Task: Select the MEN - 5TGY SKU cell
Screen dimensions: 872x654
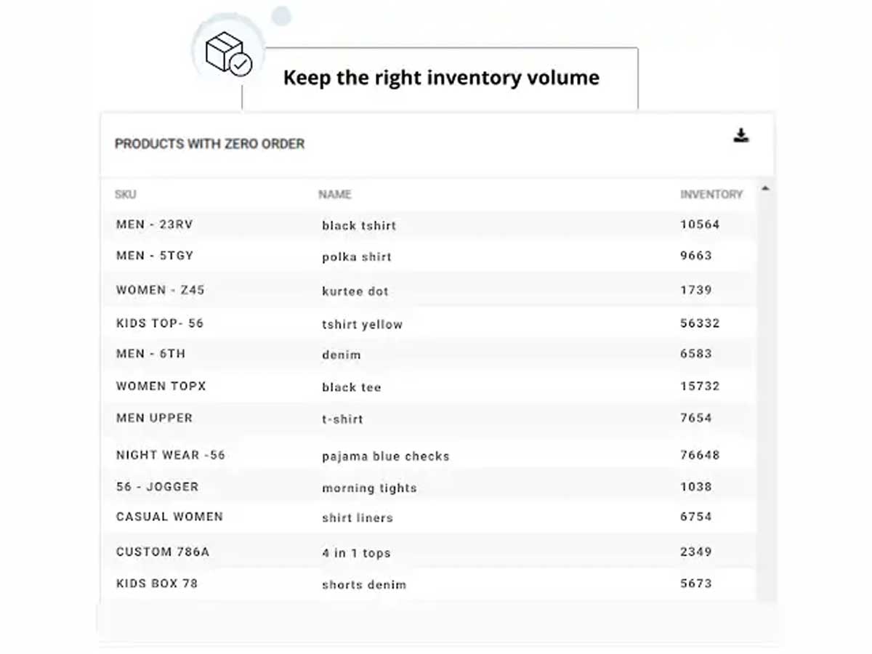Action: 155,256
